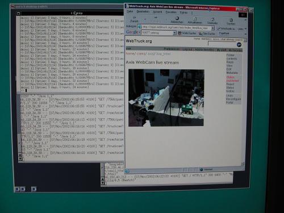
Task: Click the round blue go button
Action: (239, 45)
